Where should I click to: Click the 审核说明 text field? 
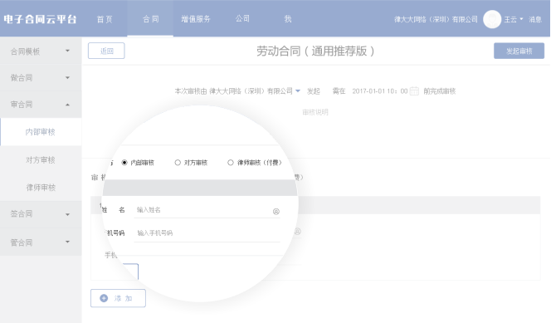click(315, 112)
